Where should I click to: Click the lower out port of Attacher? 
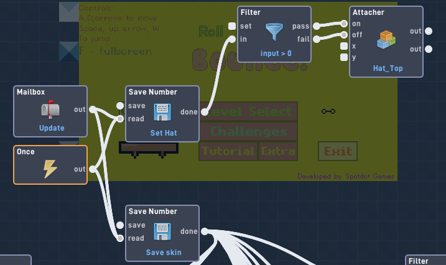[x=429, y=49]
